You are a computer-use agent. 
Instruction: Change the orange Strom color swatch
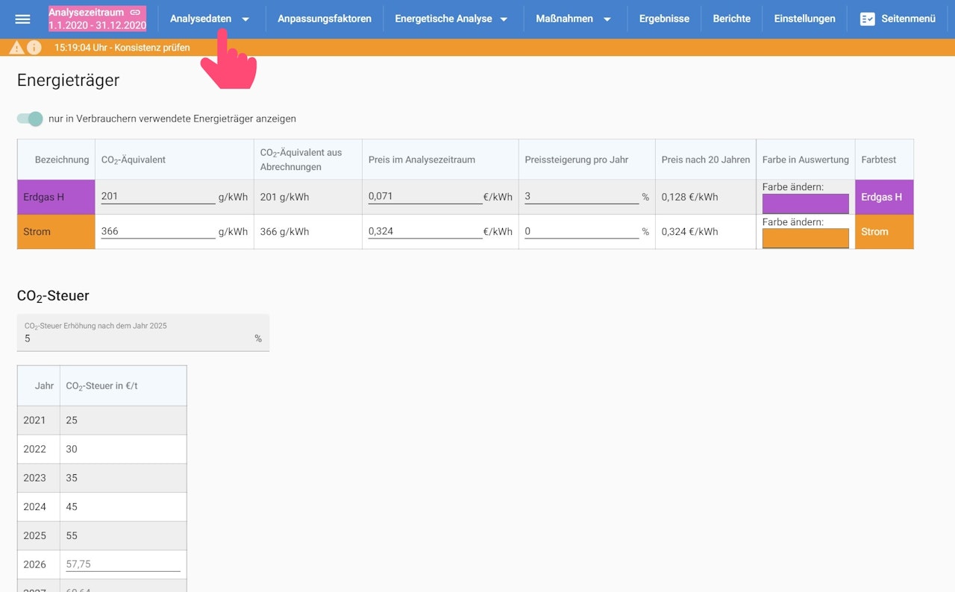805,239
